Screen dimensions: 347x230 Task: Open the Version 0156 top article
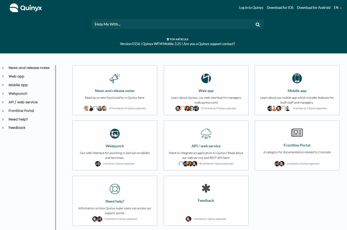pyautogui.click(x=130, y=44)
